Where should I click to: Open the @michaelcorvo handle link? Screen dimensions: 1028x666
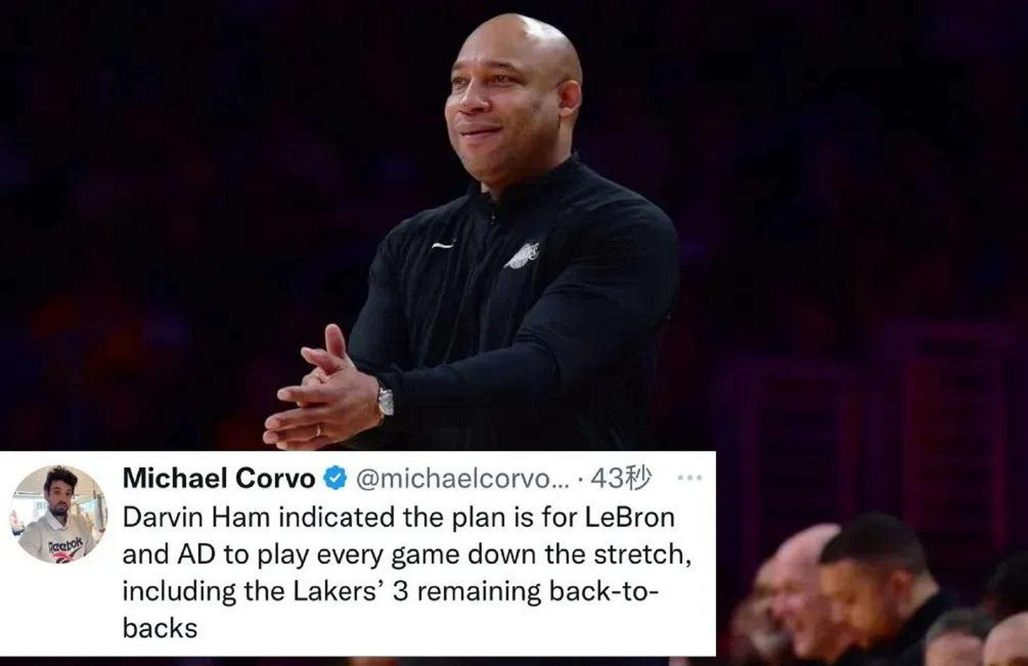point(463,479)
